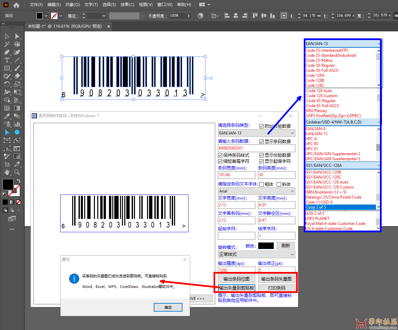This screenshot has width=398, height=330.
Task: Toggle 附加校验数据 checkbox
Action: [x=261, y=126]
